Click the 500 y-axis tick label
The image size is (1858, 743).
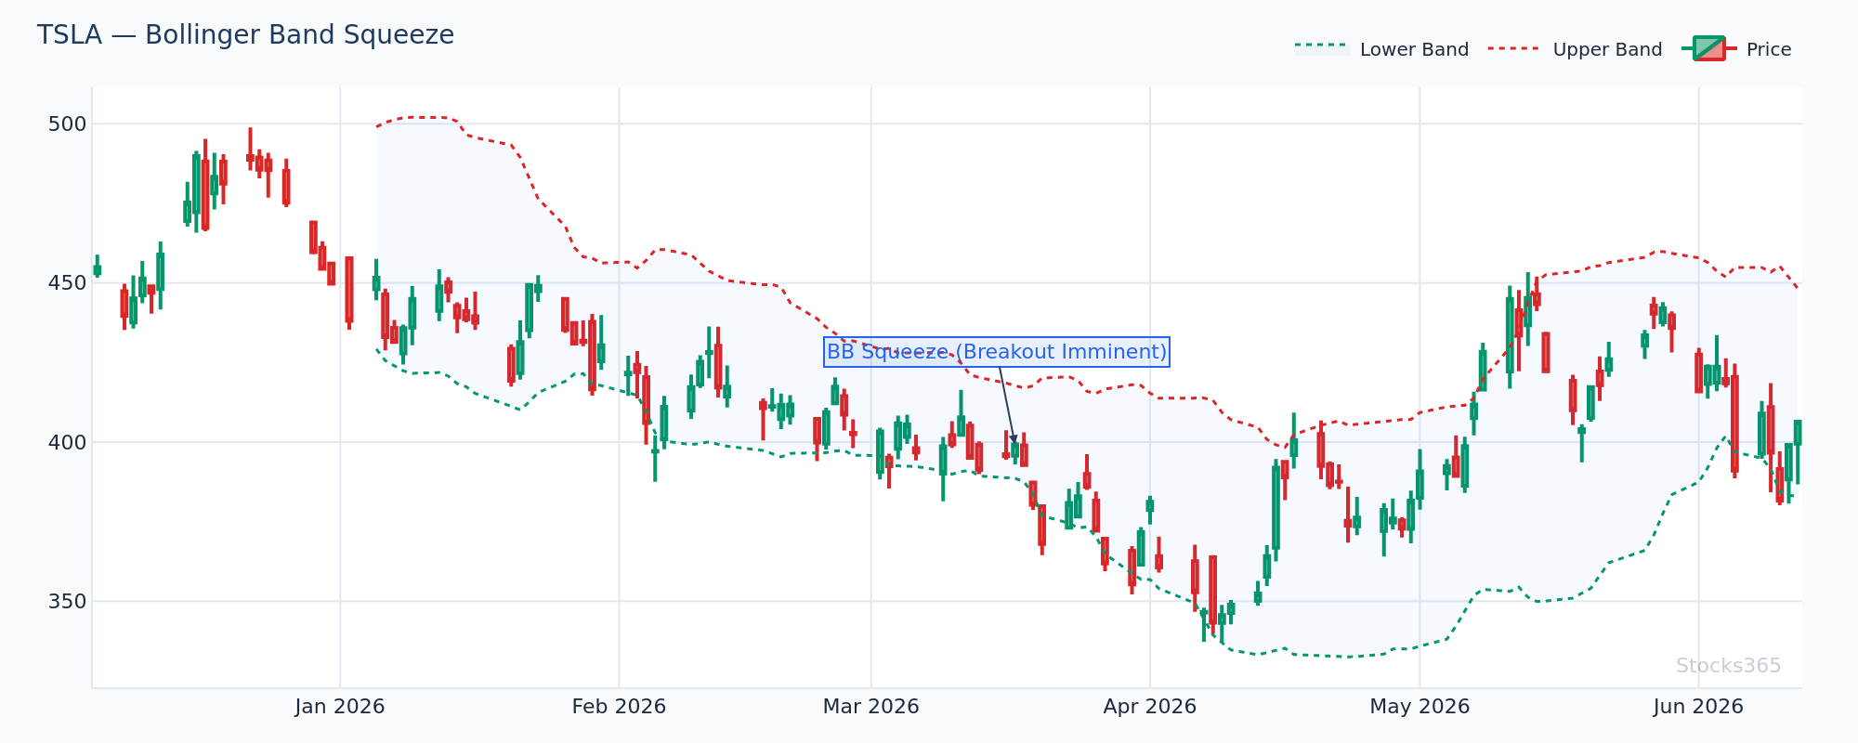click(x=67, y=124)
